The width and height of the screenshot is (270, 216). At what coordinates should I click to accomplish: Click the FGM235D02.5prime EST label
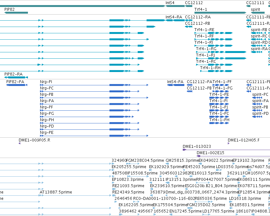[206, 205]
